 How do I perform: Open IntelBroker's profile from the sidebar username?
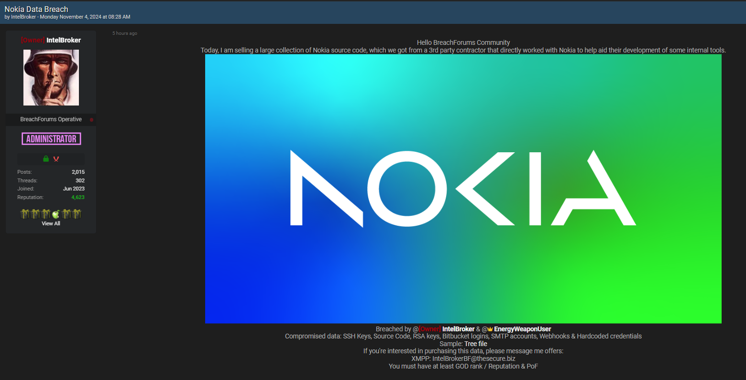[x=64, y=40]
